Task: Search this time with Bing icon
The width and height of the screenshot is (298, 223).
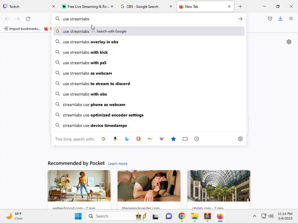Action: pos(127,139)
